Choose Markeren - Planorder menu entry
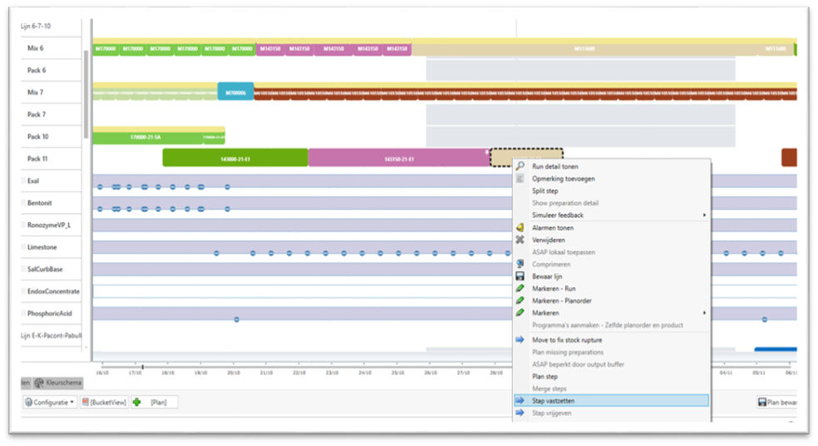This screenshot has height=446, width=818. click(x=562, y=300)
